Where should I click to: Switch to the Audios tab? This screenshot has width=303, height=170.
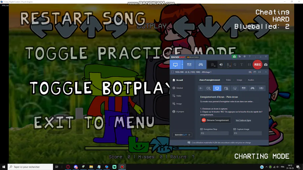(x=251, y=80)
